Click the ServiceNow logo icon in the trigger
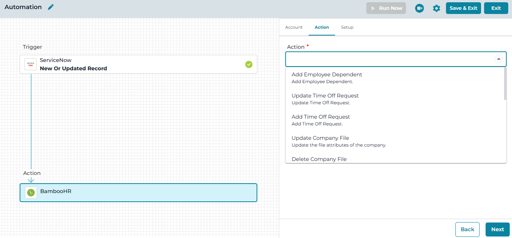Screen dimensions: 512x238 [31, 64]
